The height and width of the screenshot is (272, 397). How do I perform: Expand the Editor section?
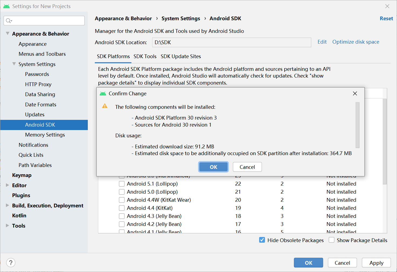point(8,185)
